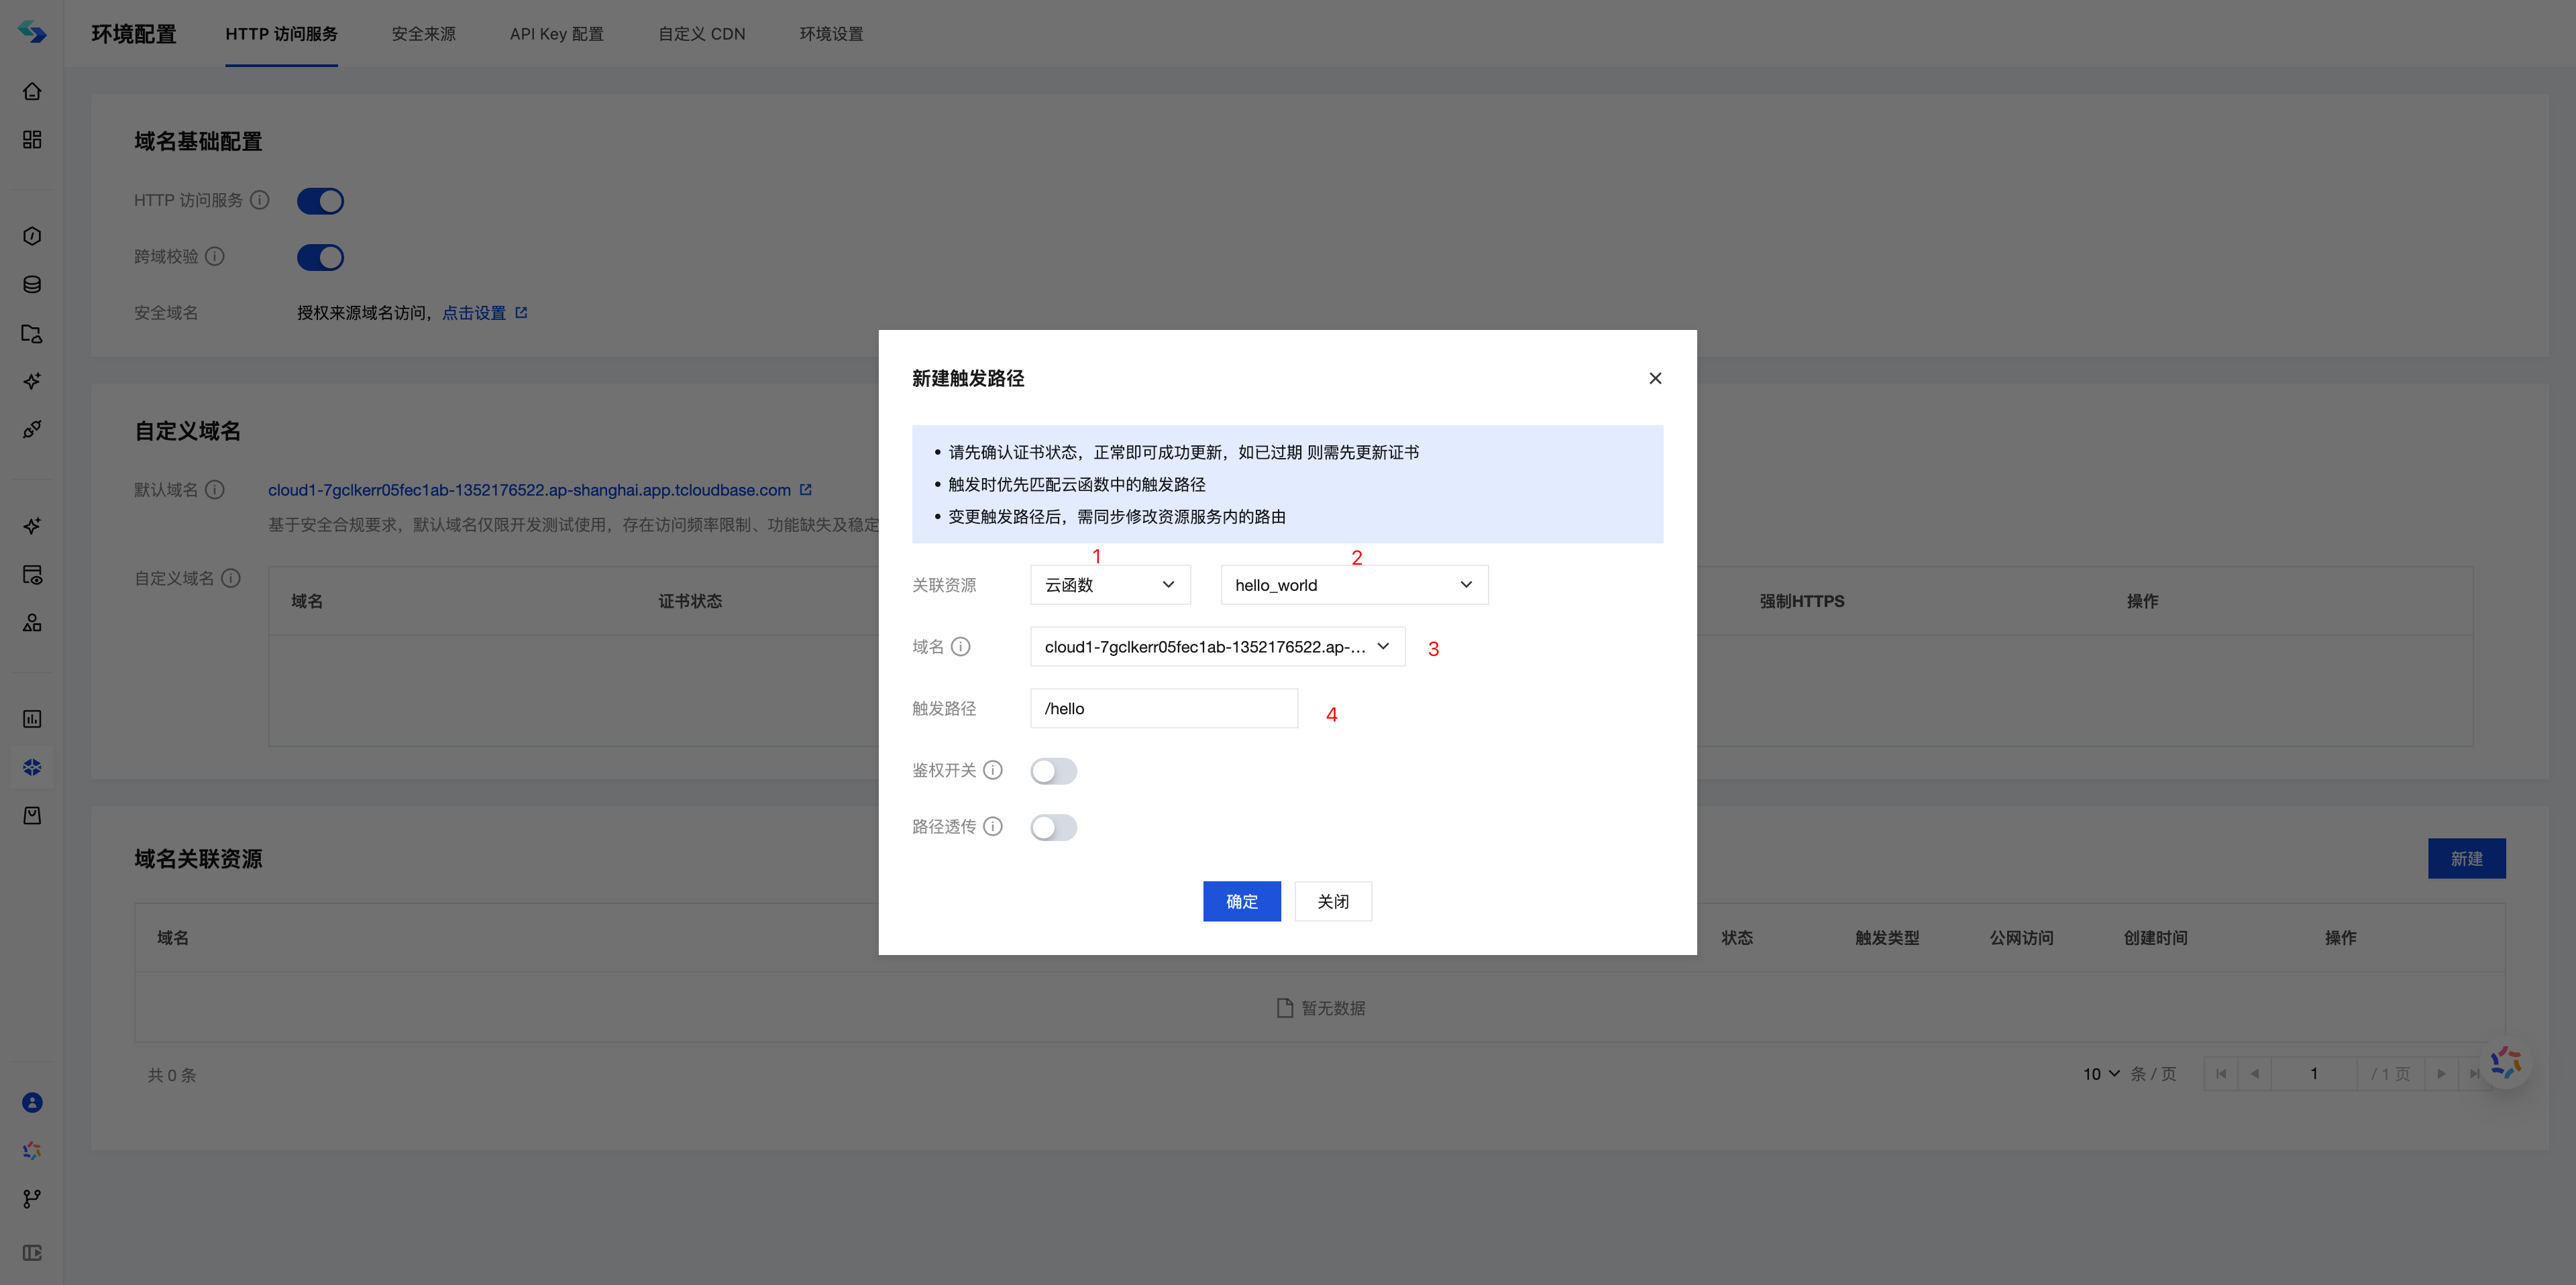This screenshot has width=2576, height=1285.
Task: Open the 10 条/页 page size dropdown
Action: [x=2101, y=1073]
